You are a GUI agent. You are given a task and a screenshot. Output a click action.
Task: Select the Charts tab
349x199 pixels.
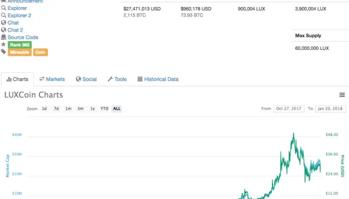[17, 79]
